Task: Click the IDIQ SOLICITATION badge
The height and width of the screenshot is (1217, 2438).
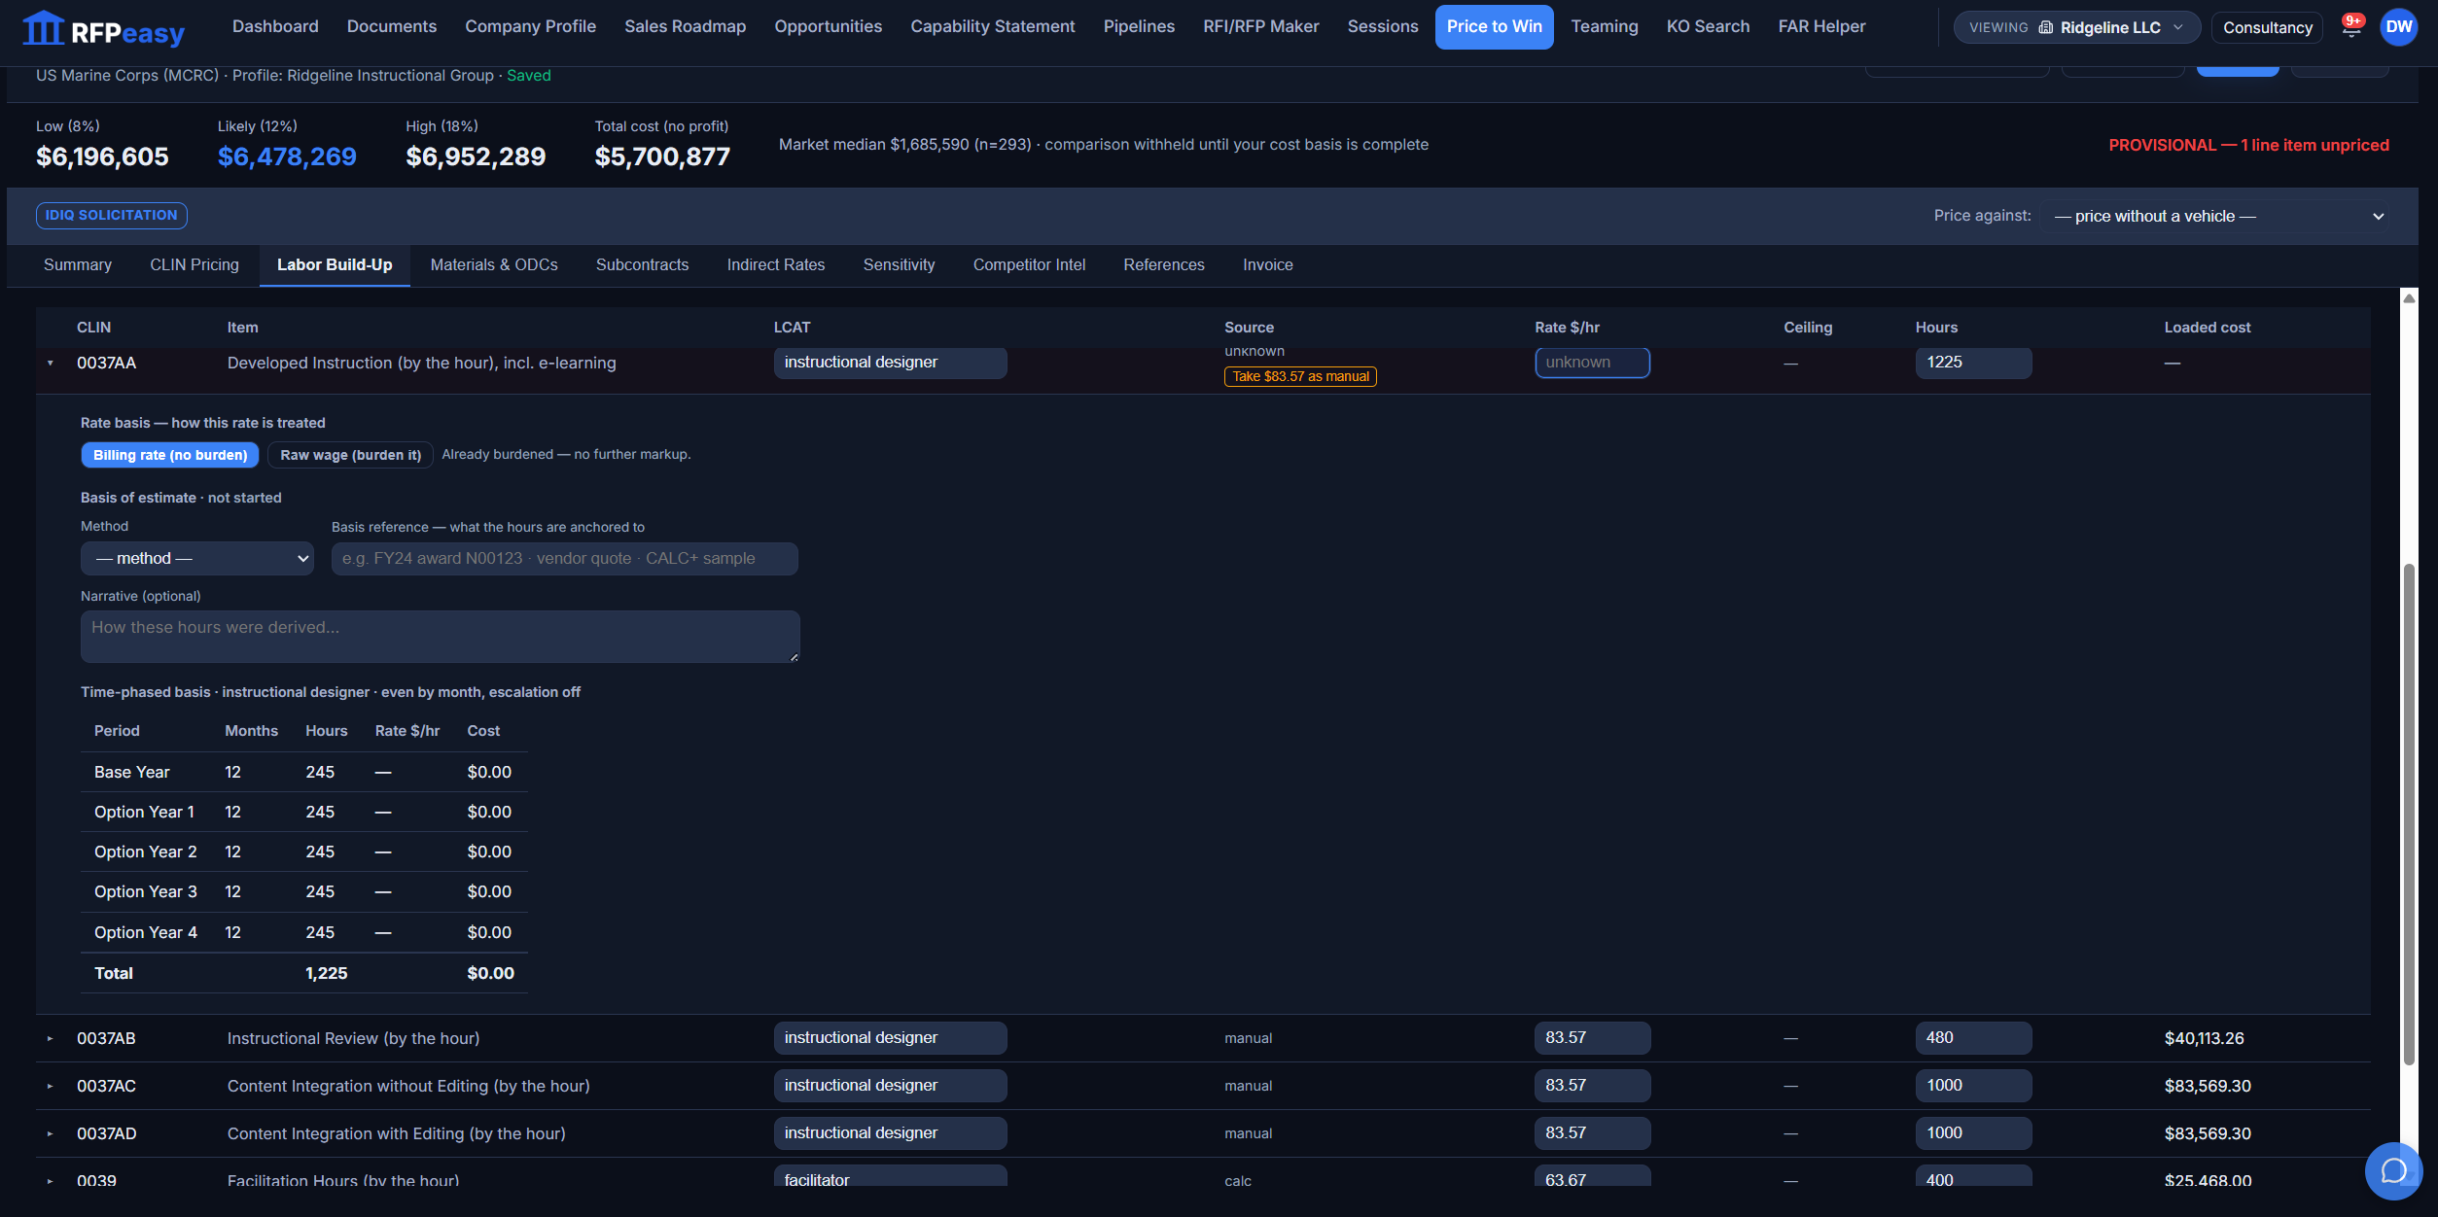Action: [112, 215]
